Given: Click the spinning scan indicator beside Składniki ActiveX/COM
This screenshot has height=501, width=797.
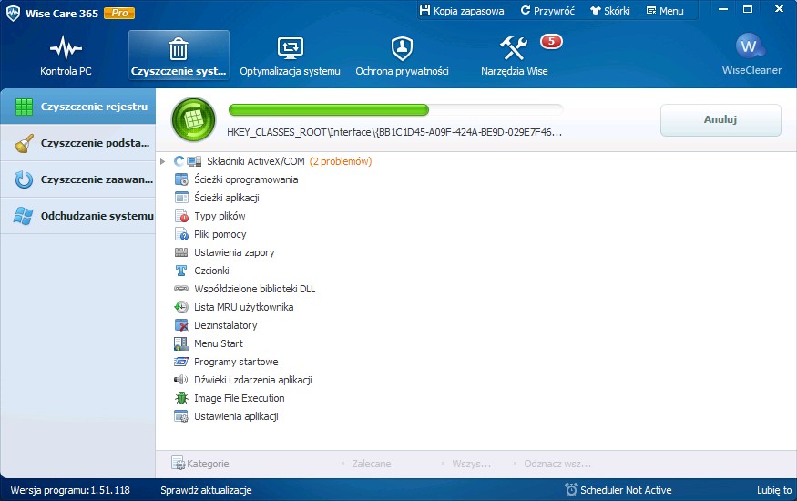Looking at the screenshot, I should (x=179, y=161).
